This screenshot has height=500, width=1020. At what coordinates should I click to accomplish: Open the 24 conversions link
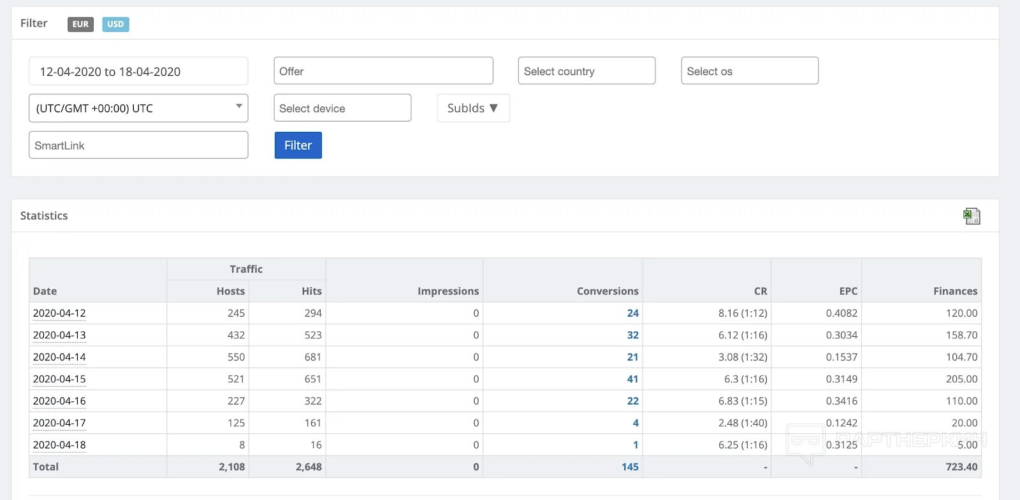click(632, 313)
